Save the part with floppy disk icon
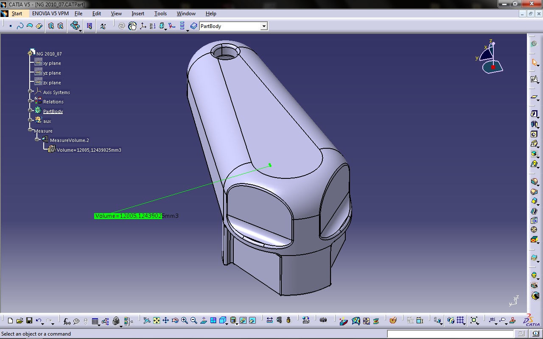 (29, 321)
